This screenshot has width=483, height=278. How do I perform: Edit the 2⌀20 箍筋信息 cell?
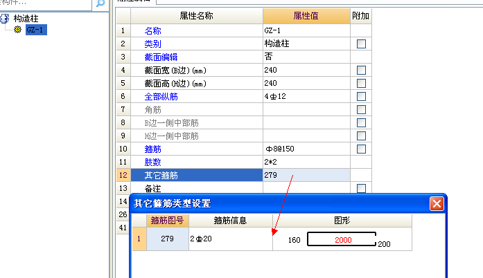230,239
